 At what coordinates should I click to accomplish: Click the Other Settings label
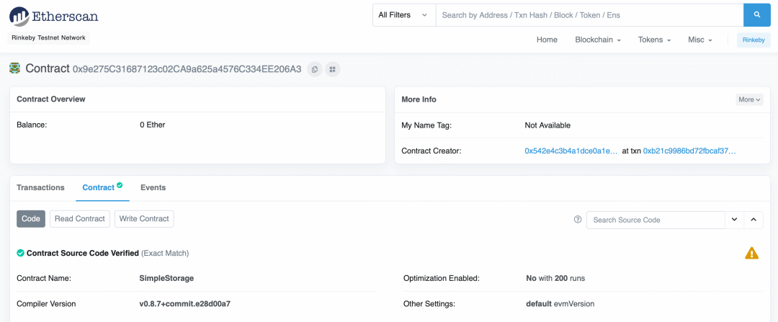(429, 304)
